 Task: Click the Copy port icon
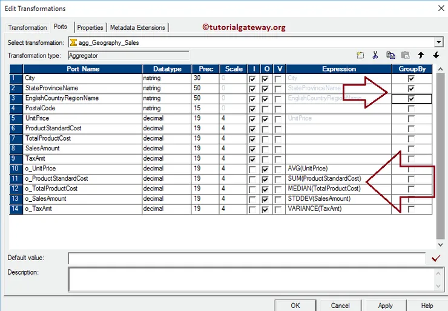pyautogui.click(x=390, y=55)
